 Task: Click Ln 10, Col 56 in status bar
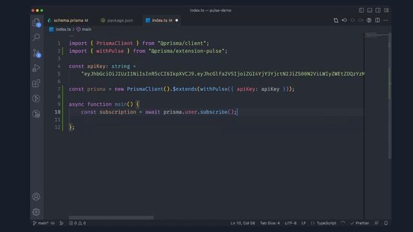tap(243, 223)
